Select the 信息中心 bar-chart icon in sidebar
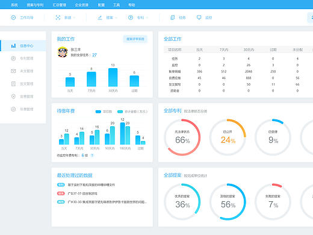 pyautogui.click(x=13, y=46)
